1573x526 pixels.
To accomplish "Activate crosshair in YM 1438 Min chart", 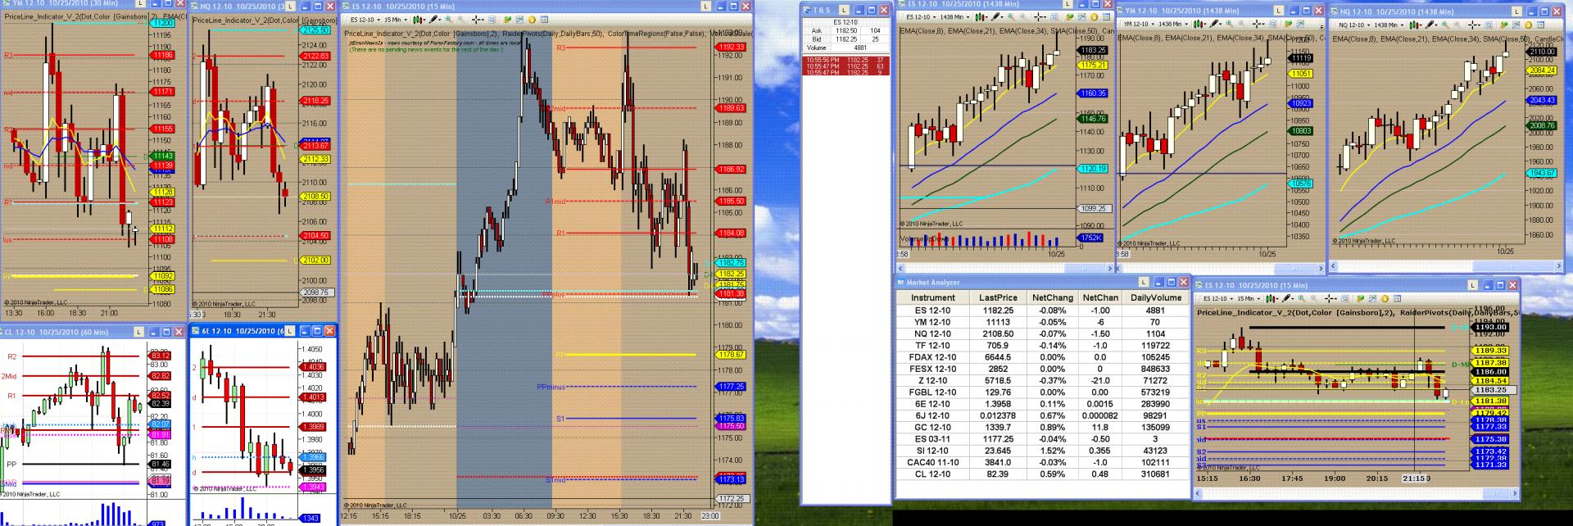I will (x=1258, y=24).
